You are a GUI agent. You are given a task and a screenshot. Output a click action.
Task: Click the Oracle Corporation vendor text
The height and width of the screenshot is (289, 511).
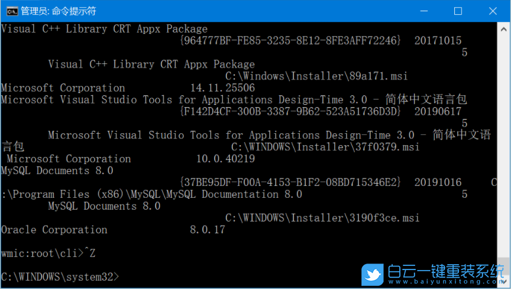[x=54, y=230]
